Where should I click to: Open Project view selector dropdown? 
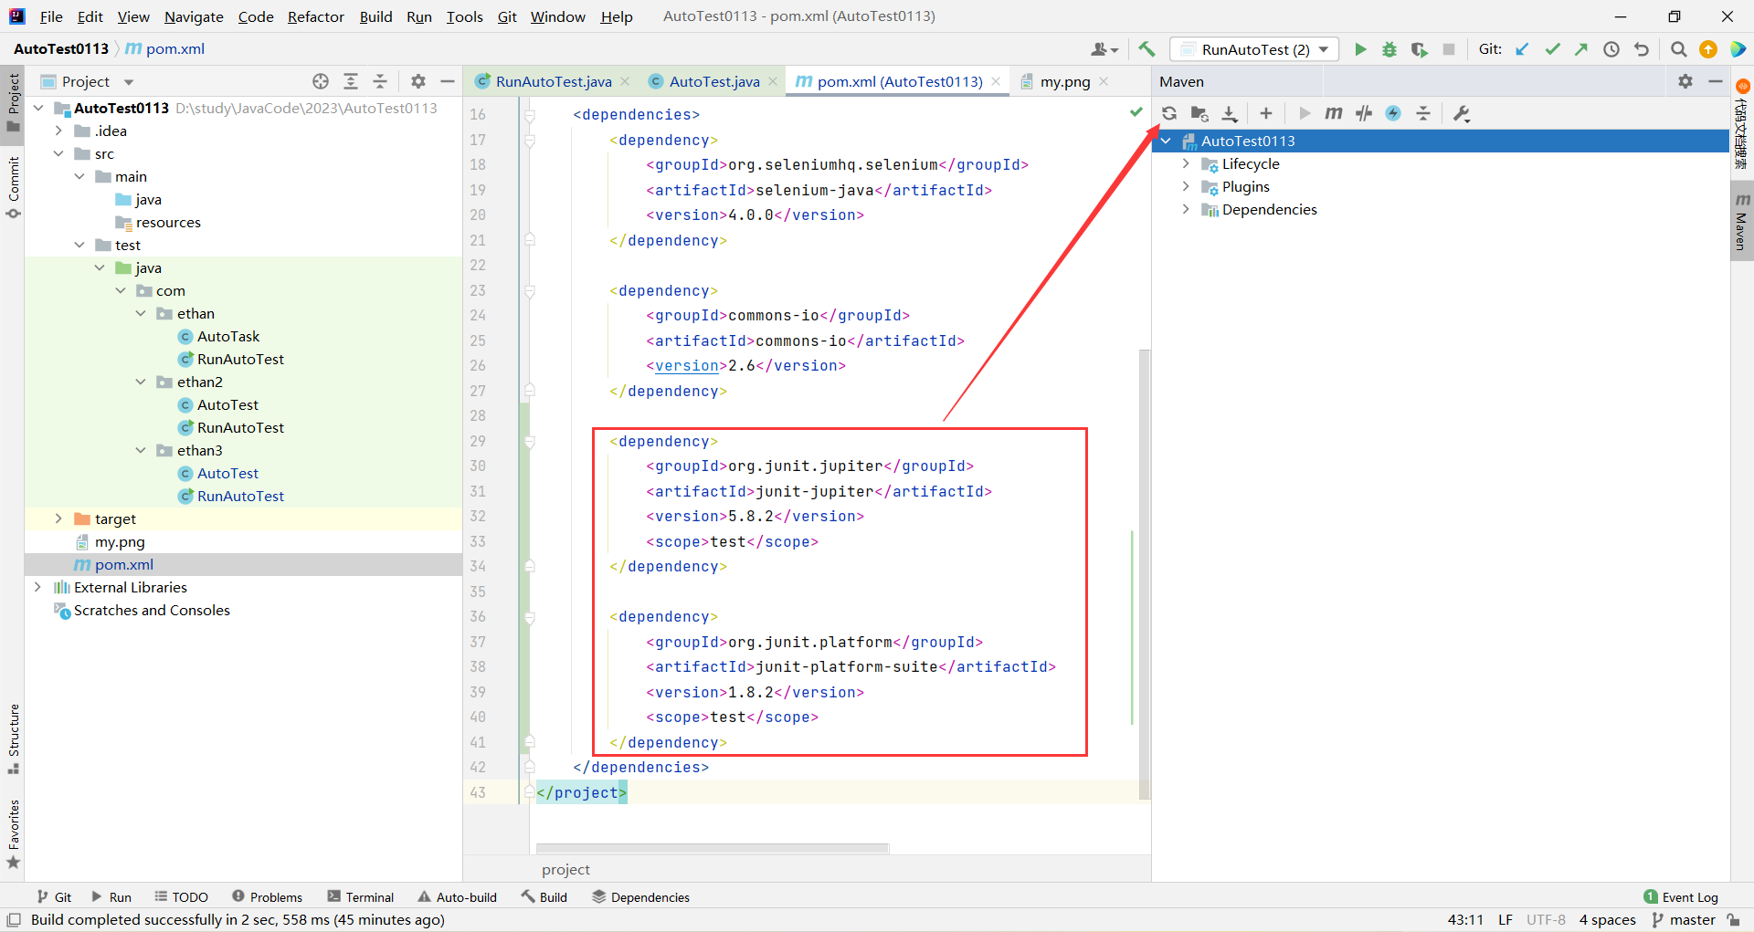point(88,81)
